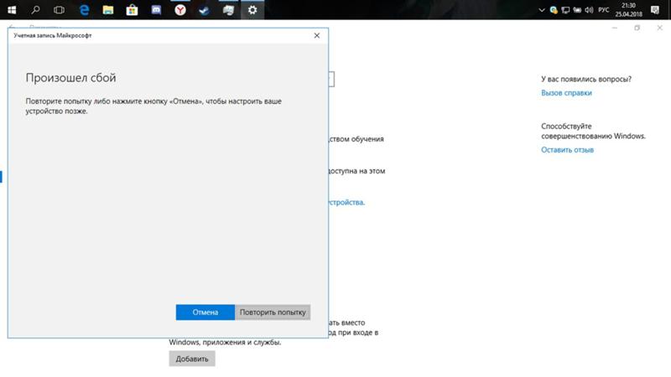Open the clock showing 21:30
The height and width of the screenshot is (377, 671).
pyautogui.click(x=628, y=9)
